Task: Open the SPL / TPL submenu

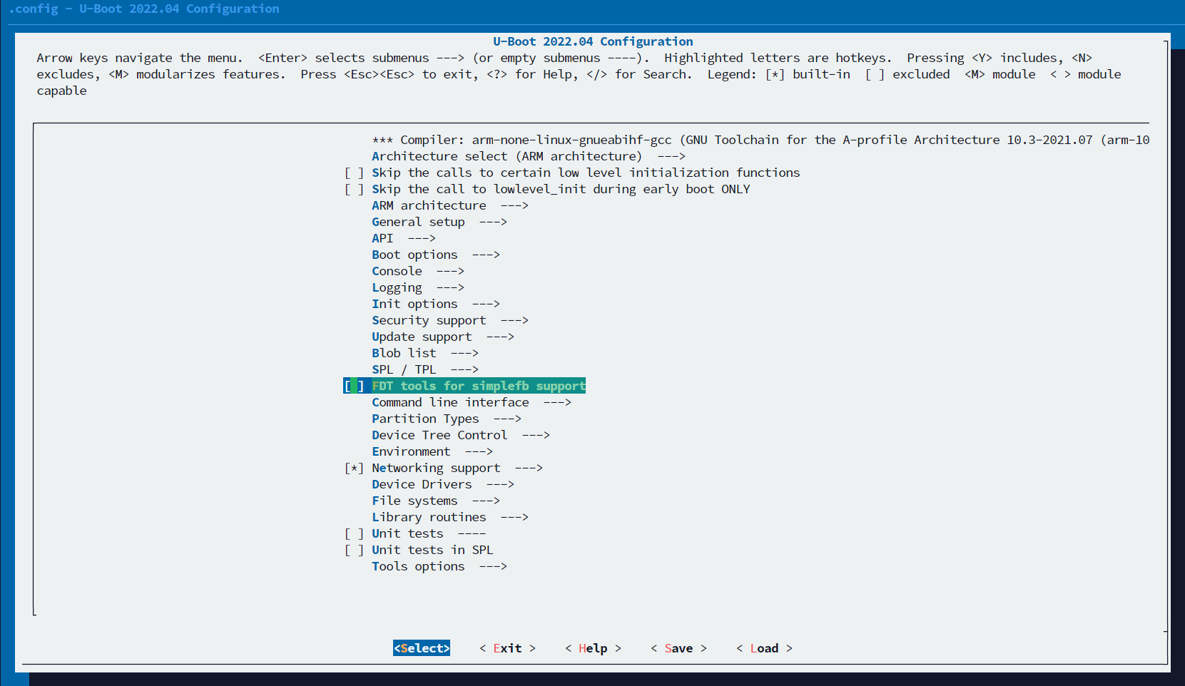Action: (x=425, y=369)
